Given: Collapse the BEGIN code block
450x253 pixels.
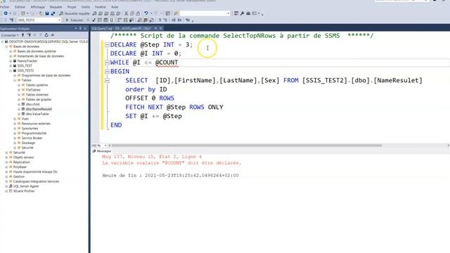Looking at the screenshot, I should click(x=107, y=72).
